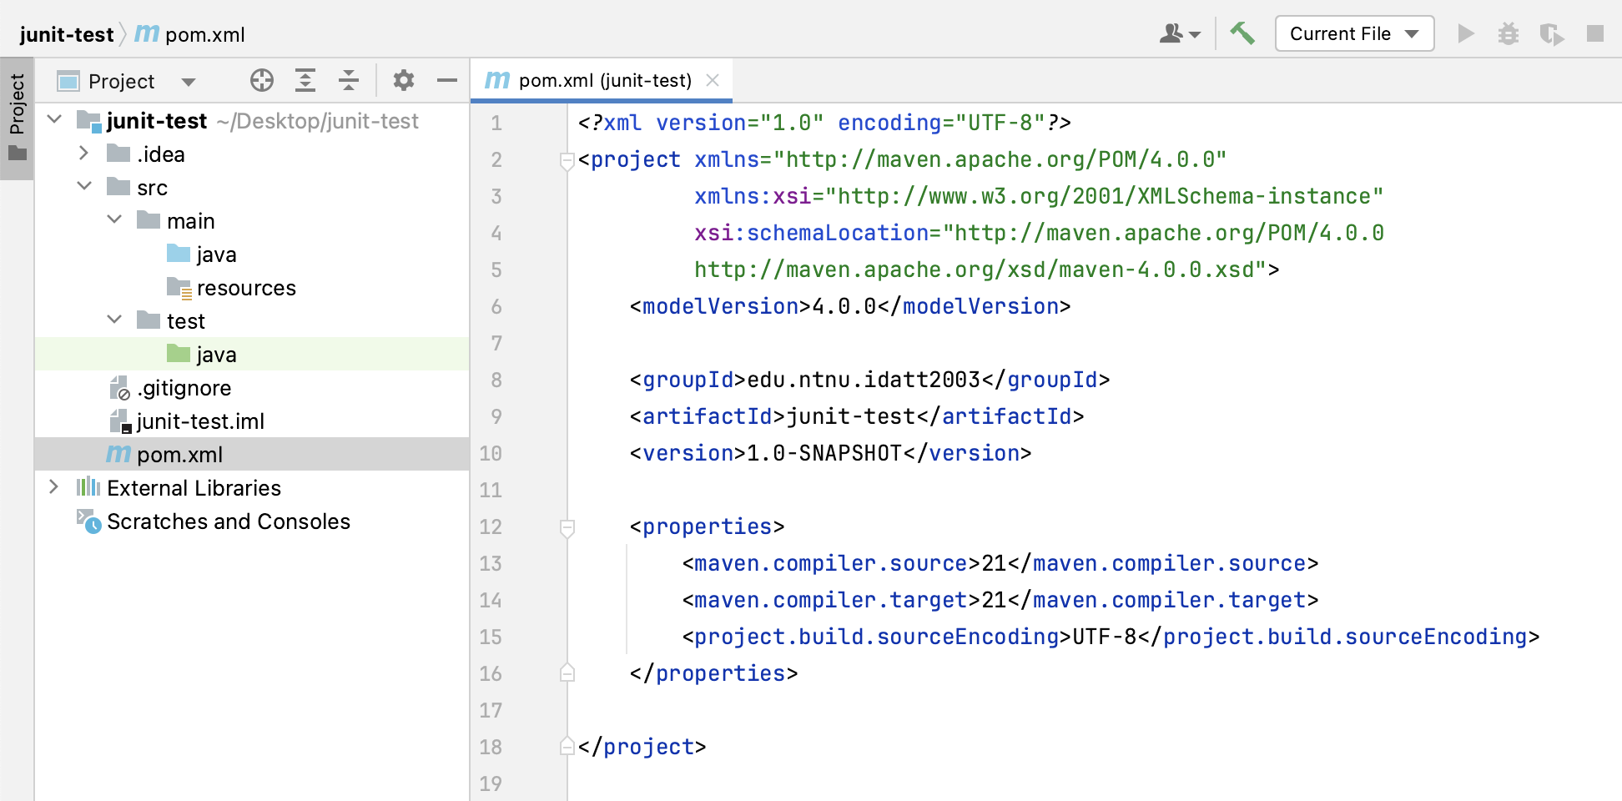Image resolution: width=1622 pixels, height=801 pixels.
Task: Collapse the junit-test root node
Action: pyautogui.click(x=55, y=119)
